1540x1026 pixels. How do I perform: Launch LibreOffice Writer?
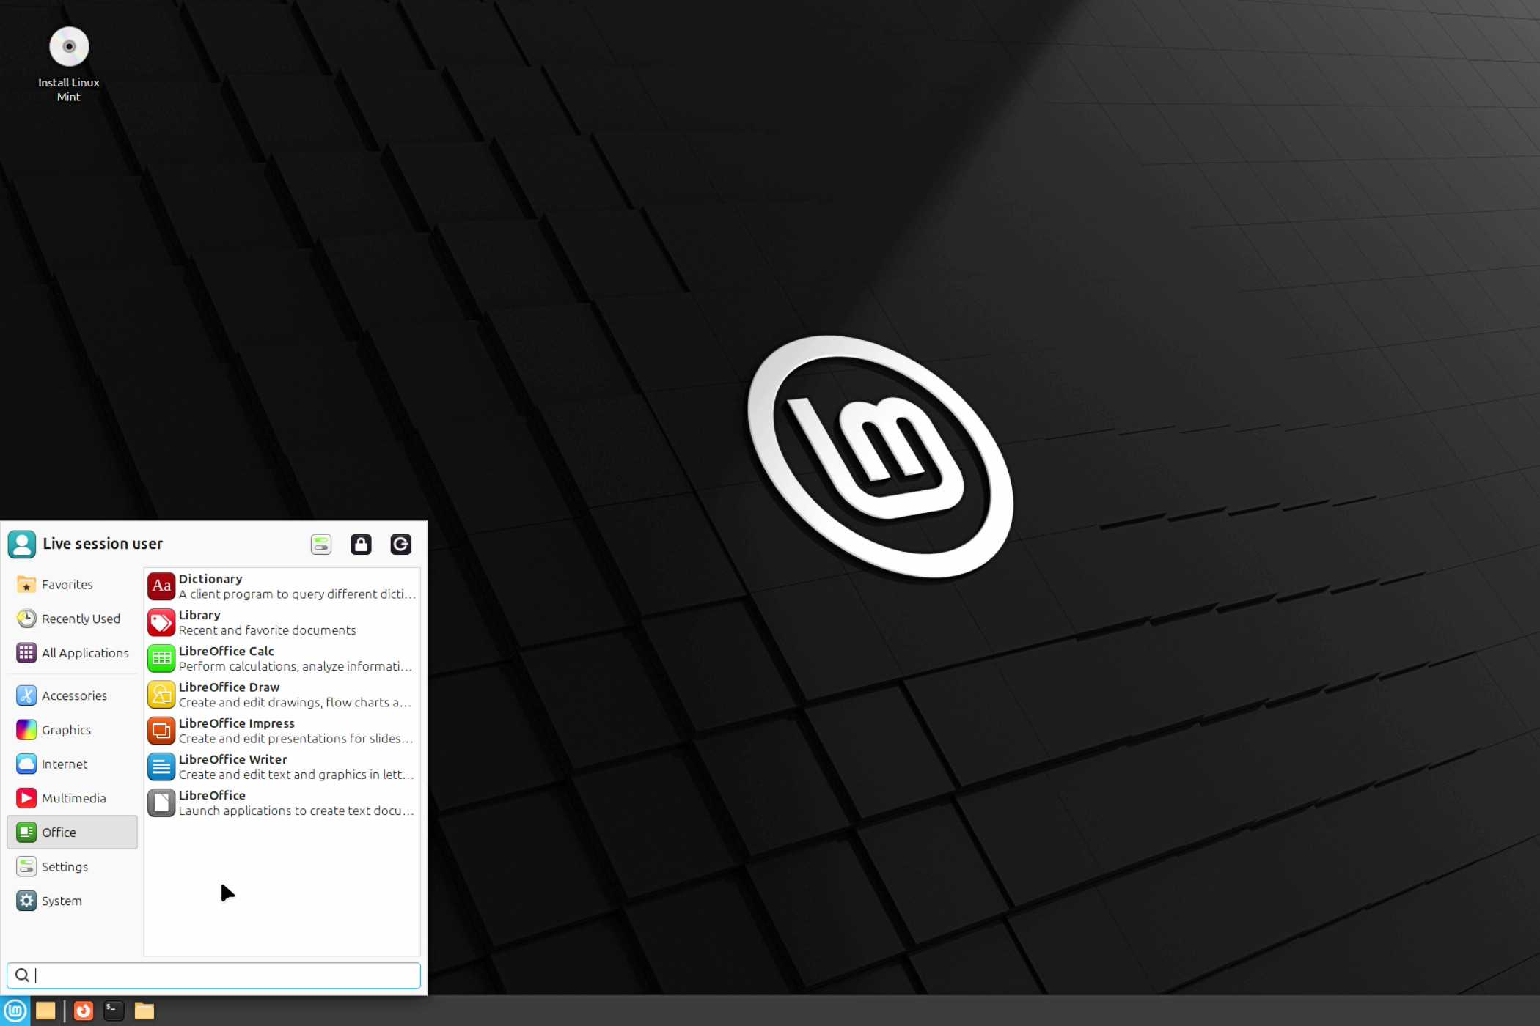click(282, 767)
